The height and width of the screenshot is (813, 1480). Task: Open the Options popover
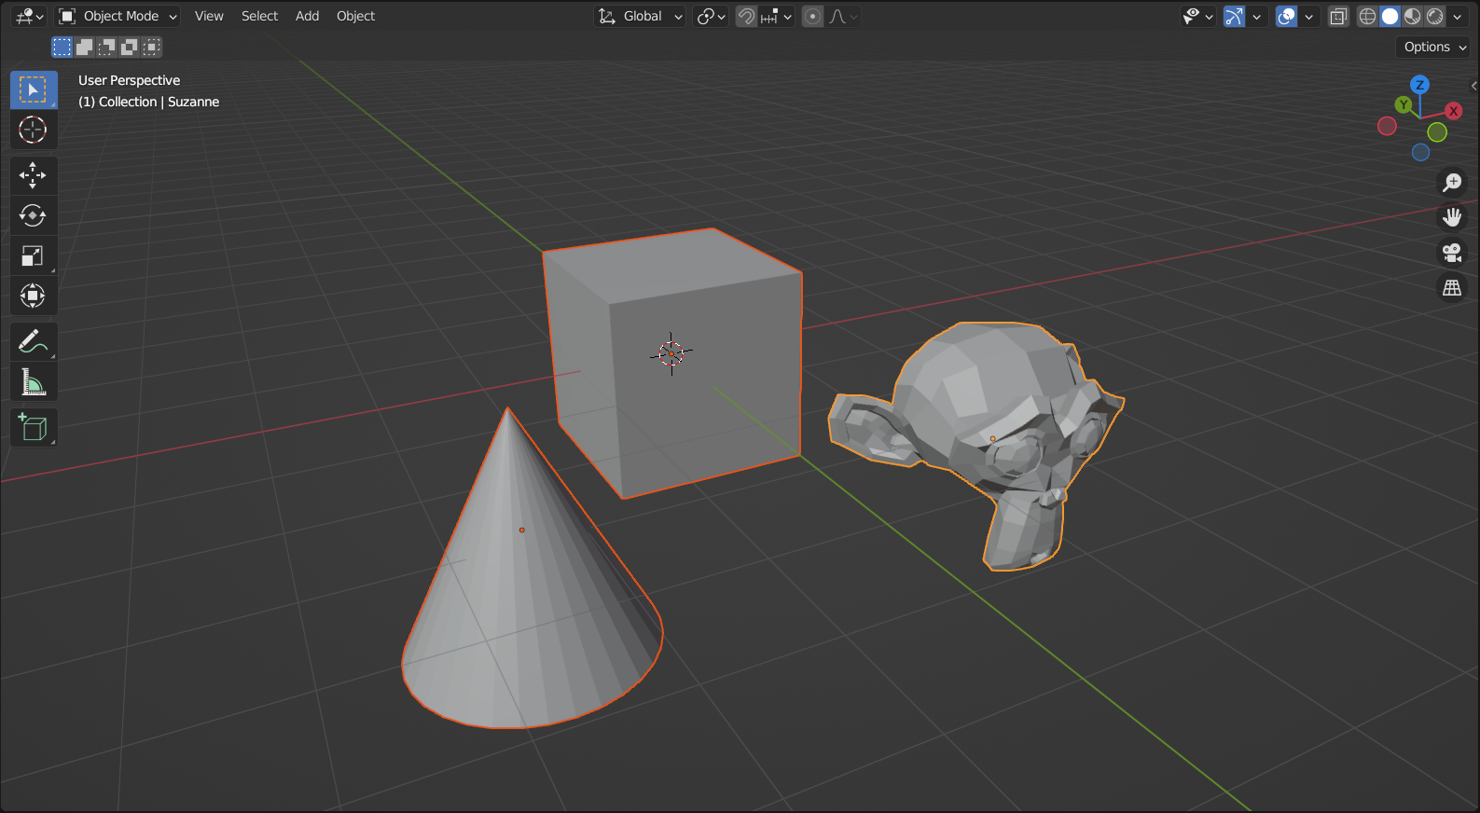click(x=1434, y=47)
